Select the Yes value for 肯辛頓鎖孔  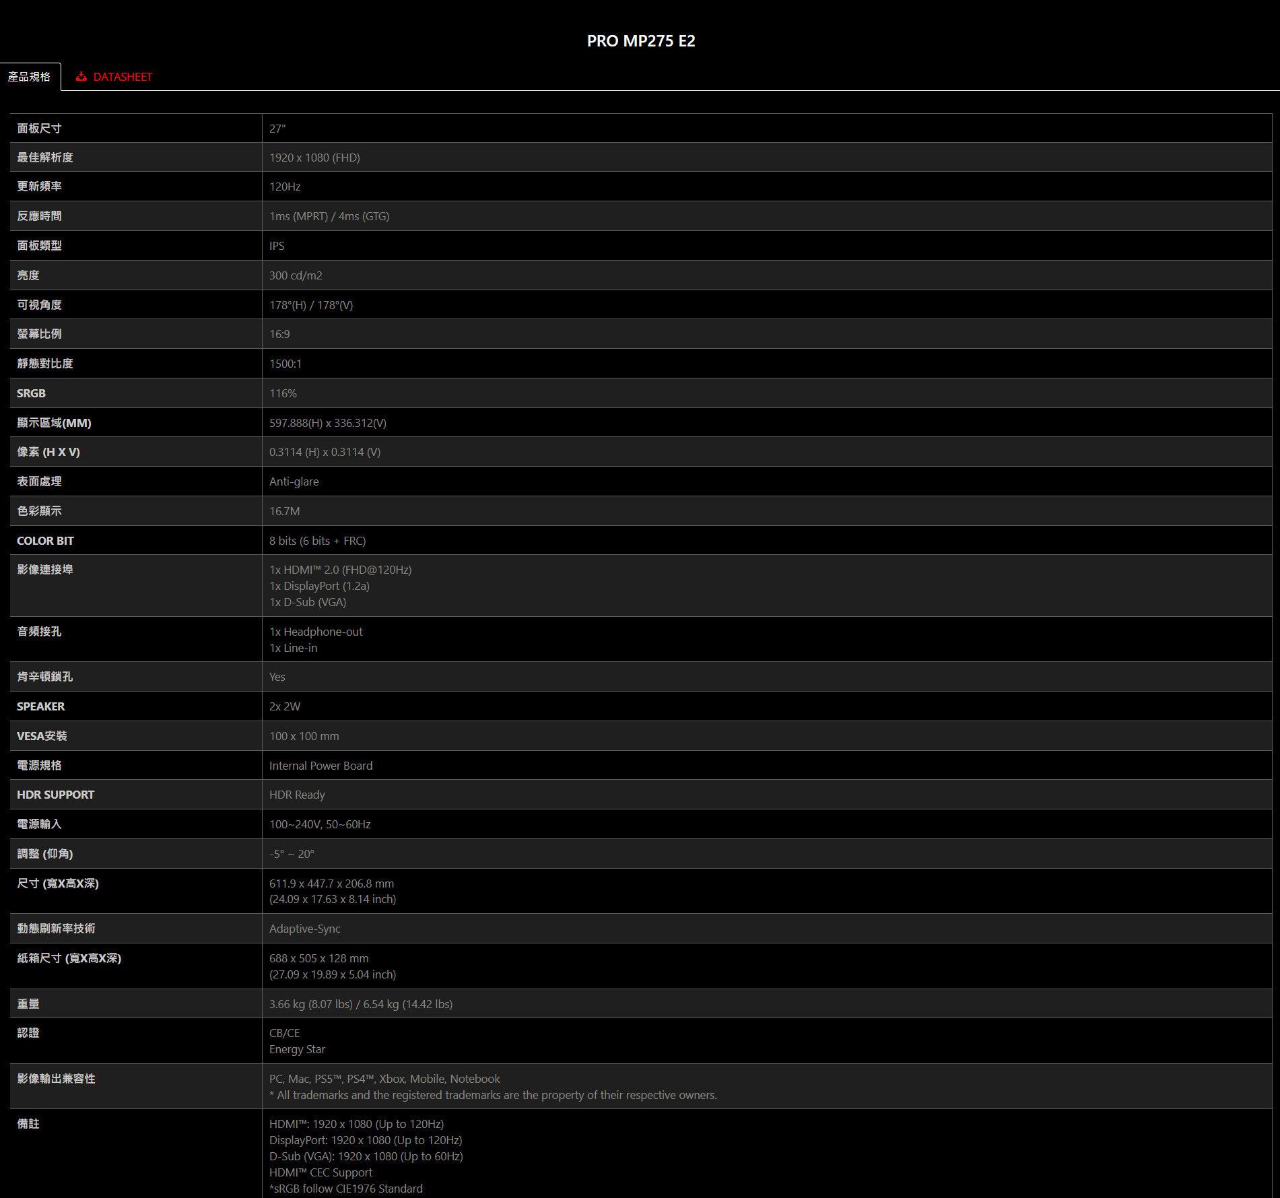(277, 677)
